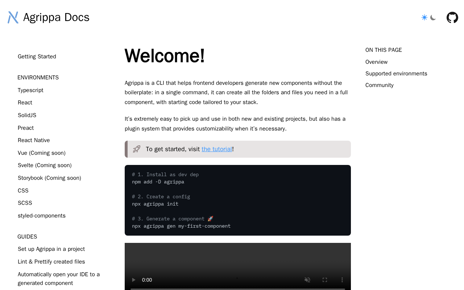
Task: Open the GitHub repository icon
Action: [452, 17]
